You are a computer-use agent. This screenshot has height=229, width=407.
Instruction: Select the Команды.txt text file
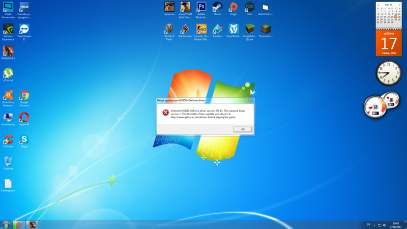8,185
